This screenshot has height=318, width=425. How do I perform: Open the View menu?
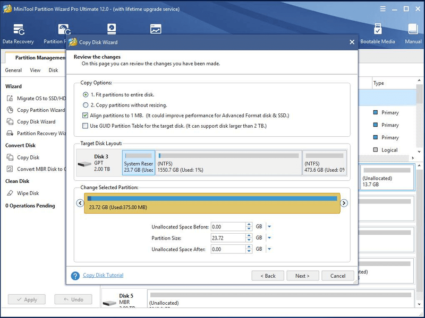point(35,70)
